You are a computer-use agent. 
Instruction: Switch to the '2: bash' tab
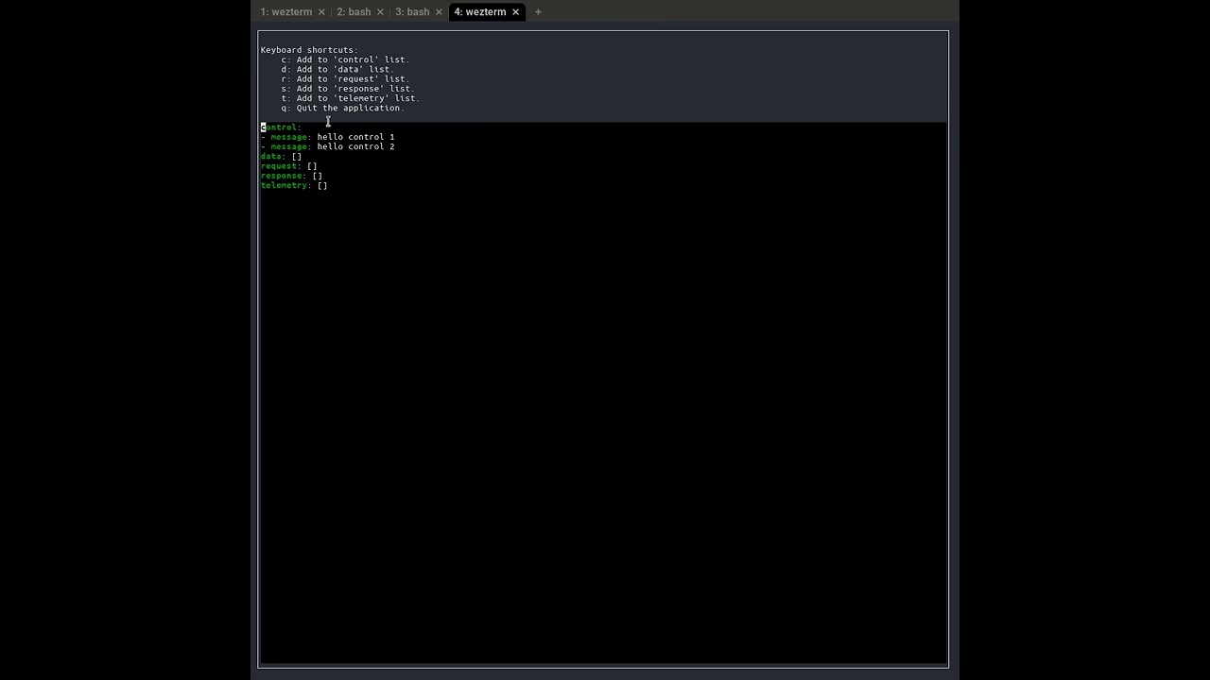[x=354, y=12]
